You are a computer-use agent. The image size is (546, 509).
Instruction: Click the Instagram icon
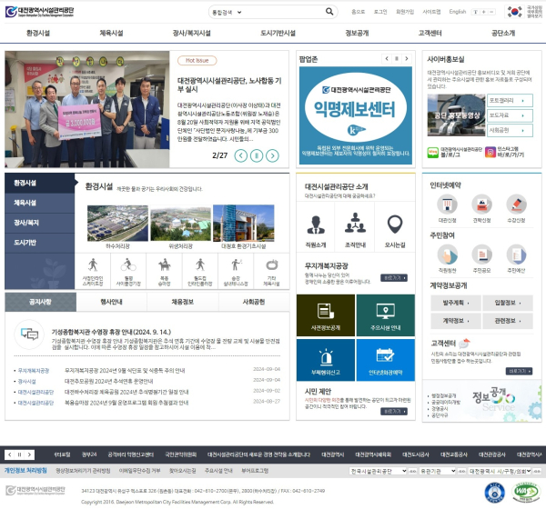490,153
